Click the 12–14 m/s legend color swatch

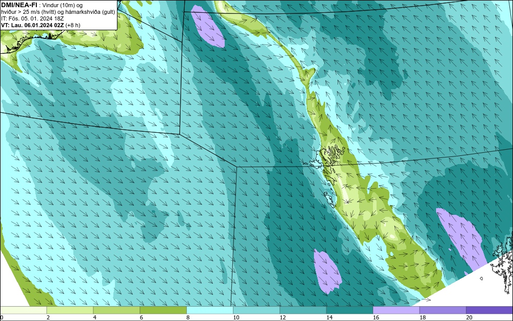point(303,310)
